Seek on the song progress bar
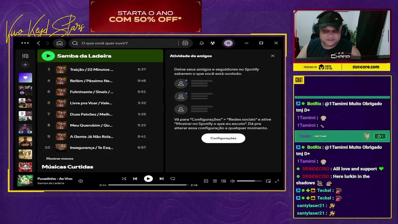 click(x=148, y=185)
